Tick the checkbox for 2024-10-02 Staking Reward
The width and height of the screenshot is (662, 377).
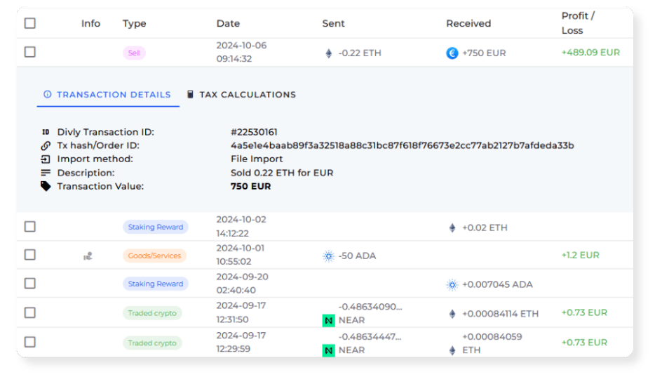pyautogui.click(x=29, y=227)
